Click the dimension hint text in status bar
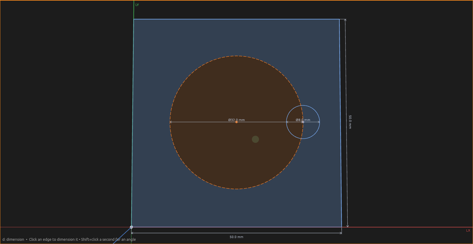The width and height of the screenshot is (473, 244). 69,240
